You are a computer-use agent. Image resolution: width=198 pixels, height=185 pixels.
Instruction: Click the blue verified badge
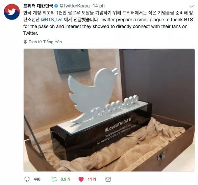56,6
